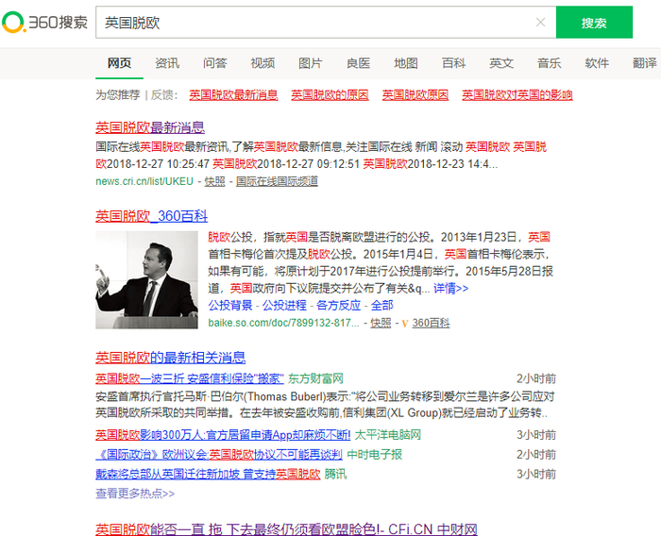Open the 公投背景 section link
Screen dimensions: 661x536
230,305
